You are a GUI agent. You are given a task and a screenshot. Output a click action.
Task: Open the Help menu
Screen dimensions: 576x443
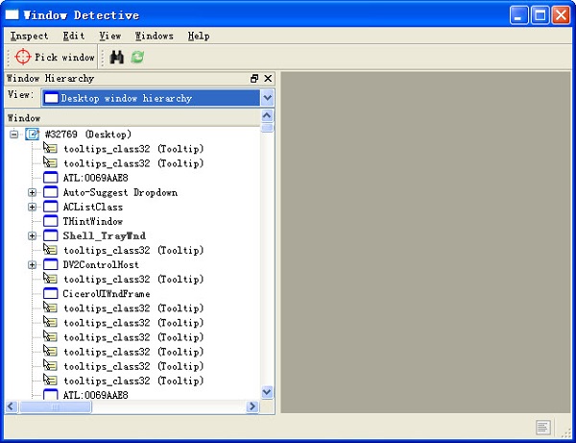[x=199, y=36]
